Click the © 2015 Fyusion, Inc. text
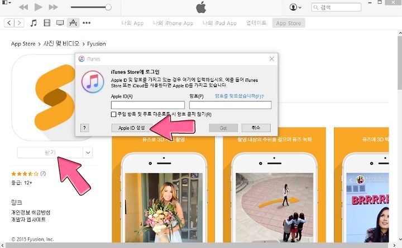This screenshot has height=248, width=402. (x=32, y=239)
